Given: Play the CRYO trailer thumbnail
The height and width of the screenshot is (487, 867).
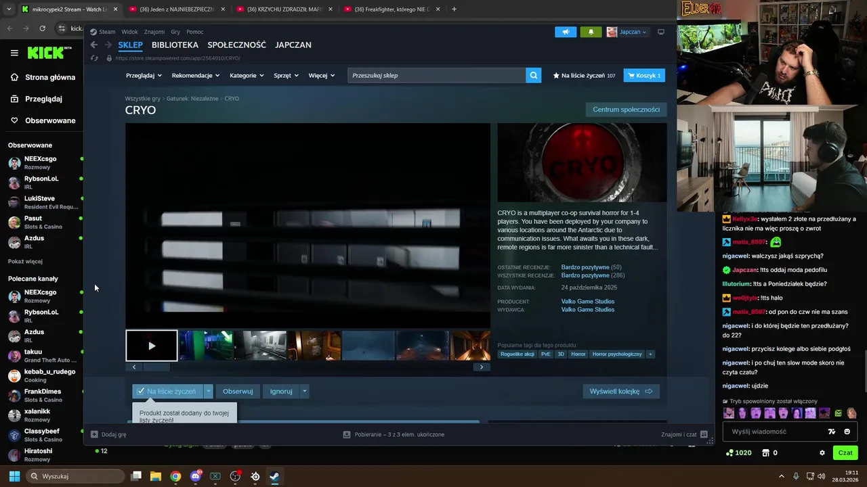Looking at the screenshot, I should [152, 346].
